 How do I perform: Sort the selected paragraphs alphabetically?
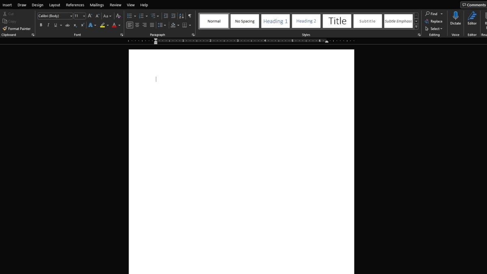coord(181,16)
